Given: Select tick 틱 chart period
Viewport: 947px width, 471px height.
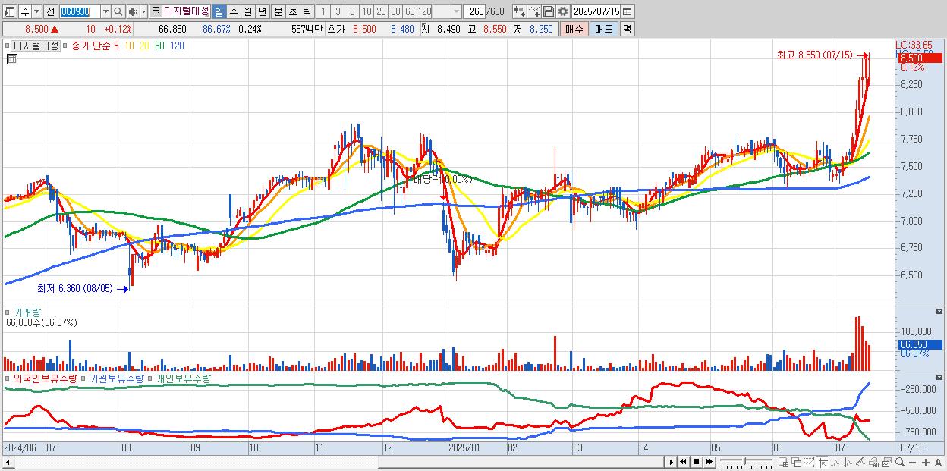Looking at the screenshot, I should click(x=307, y=12).
